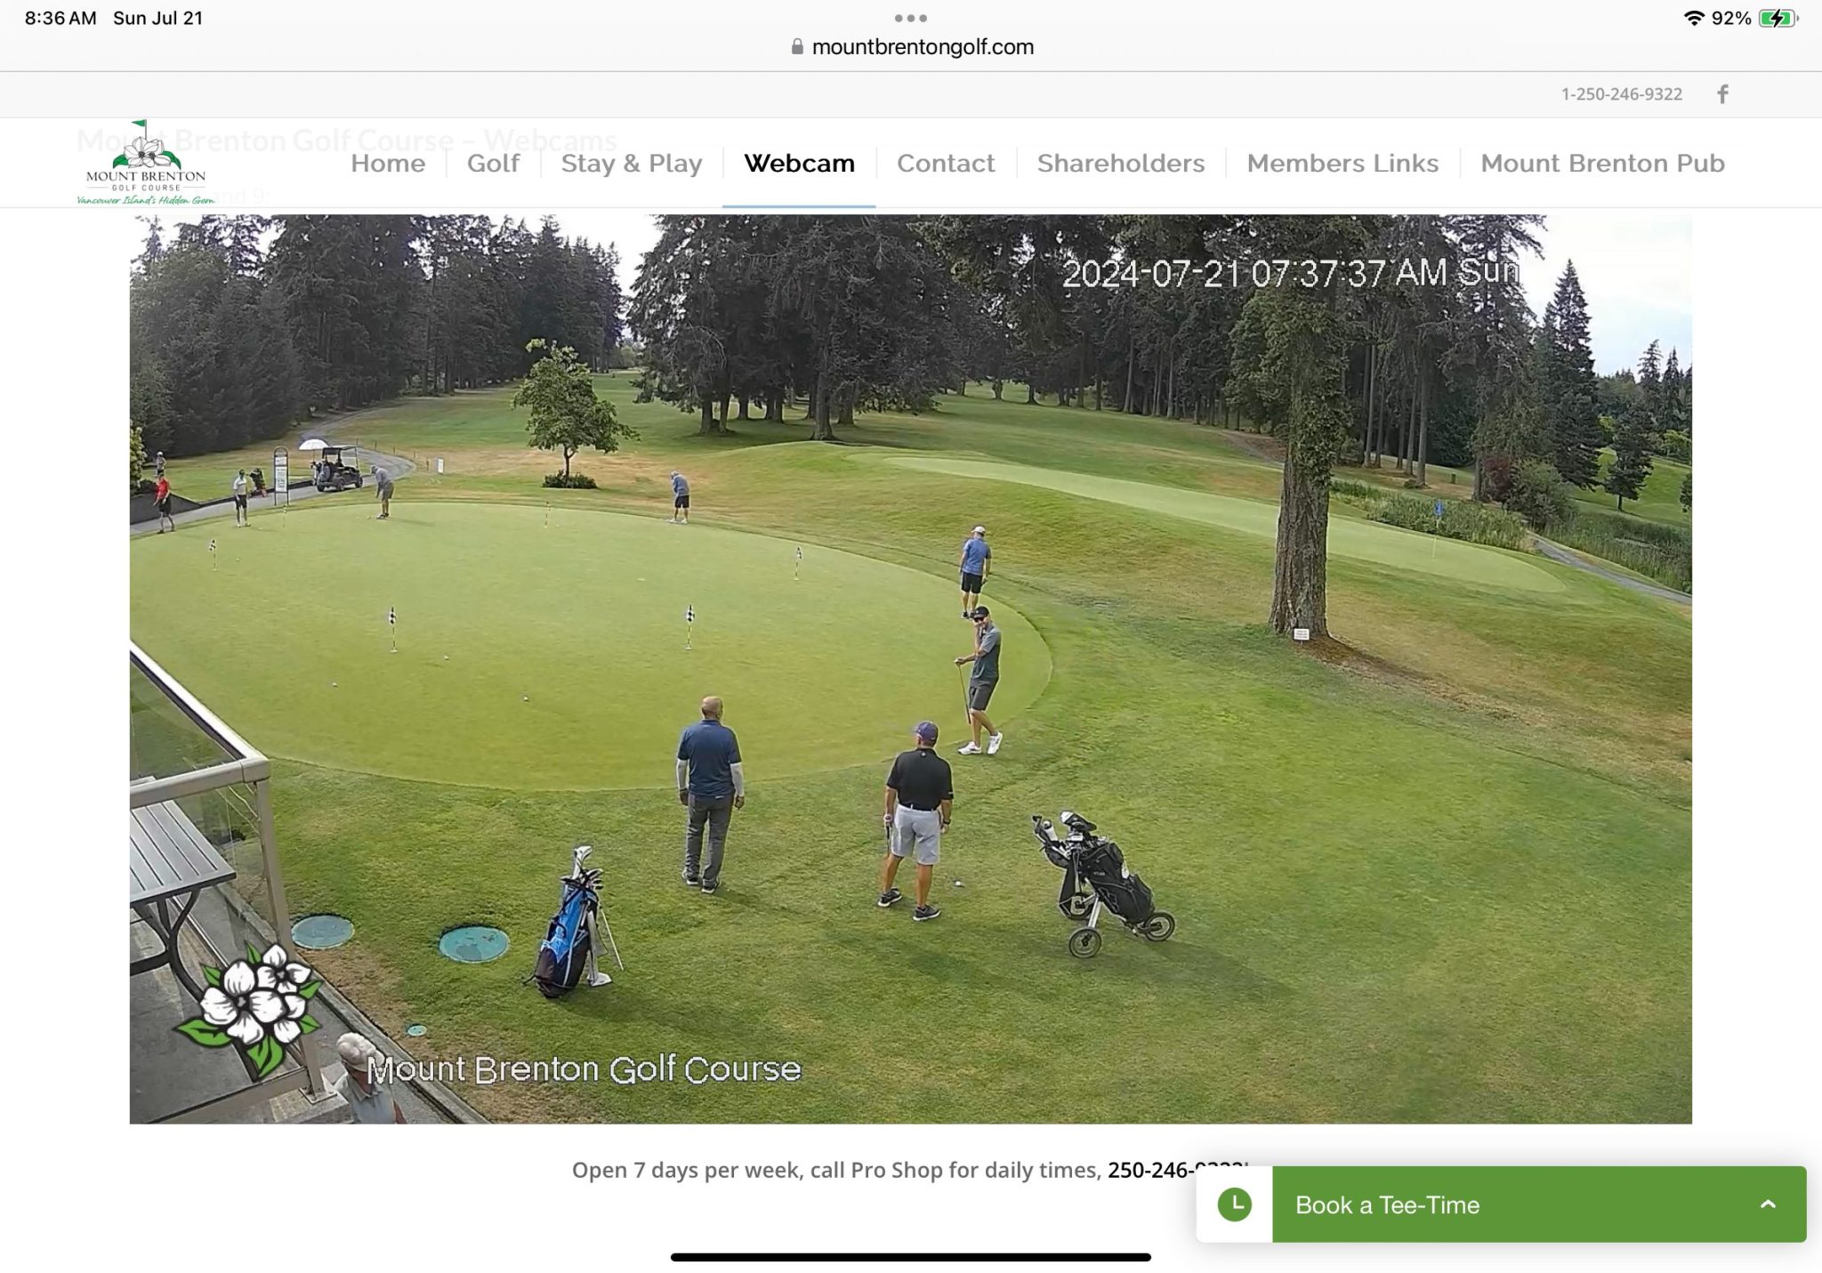Viewport: 1822px width, 1273px height.
Task: Tap the mountbrentongolf.com address field
Action: click(911, 47)
